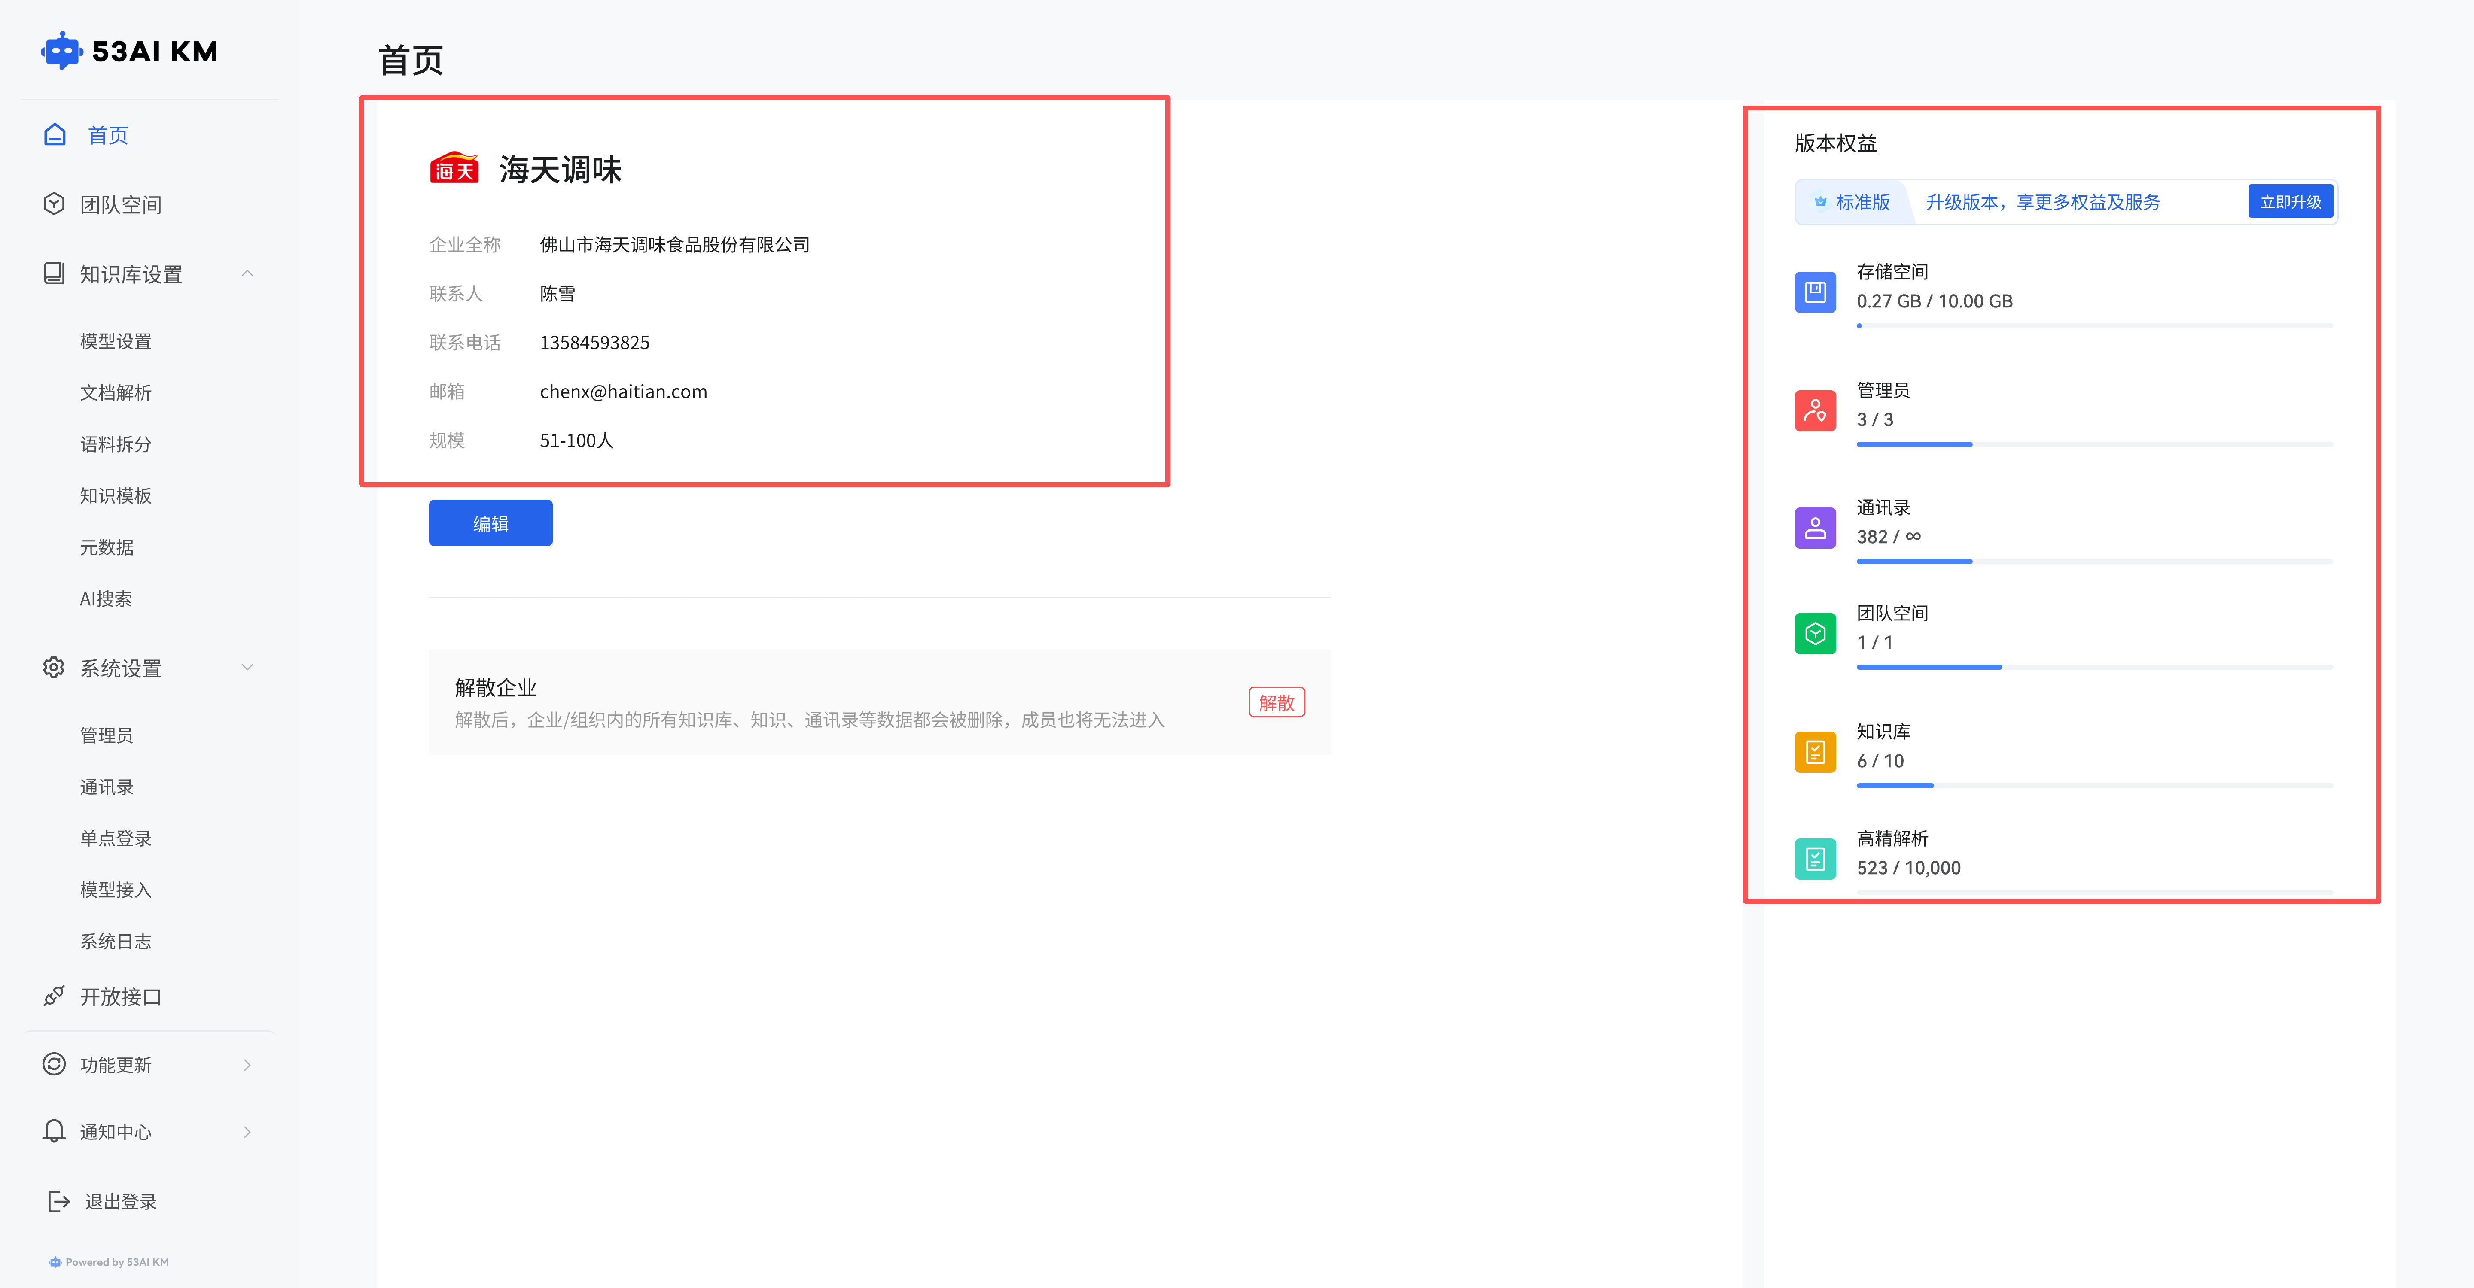
Task: Expand the 功能更新 submenu arrow
Action: pyautogui.click(x=248, y=1064)
